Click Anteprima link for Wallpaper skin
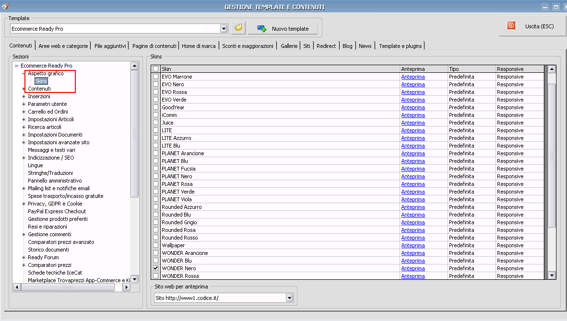Screen dimensions: 567x321 (413, 245)
